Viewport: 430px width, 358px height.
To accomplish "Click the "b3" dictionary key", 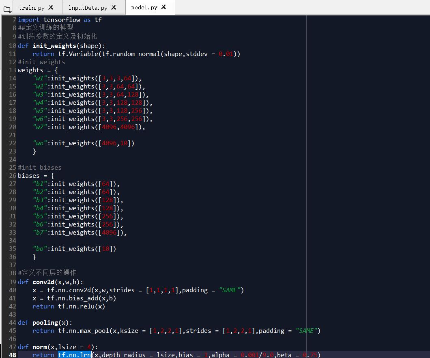I will click(x=40, y=200).
